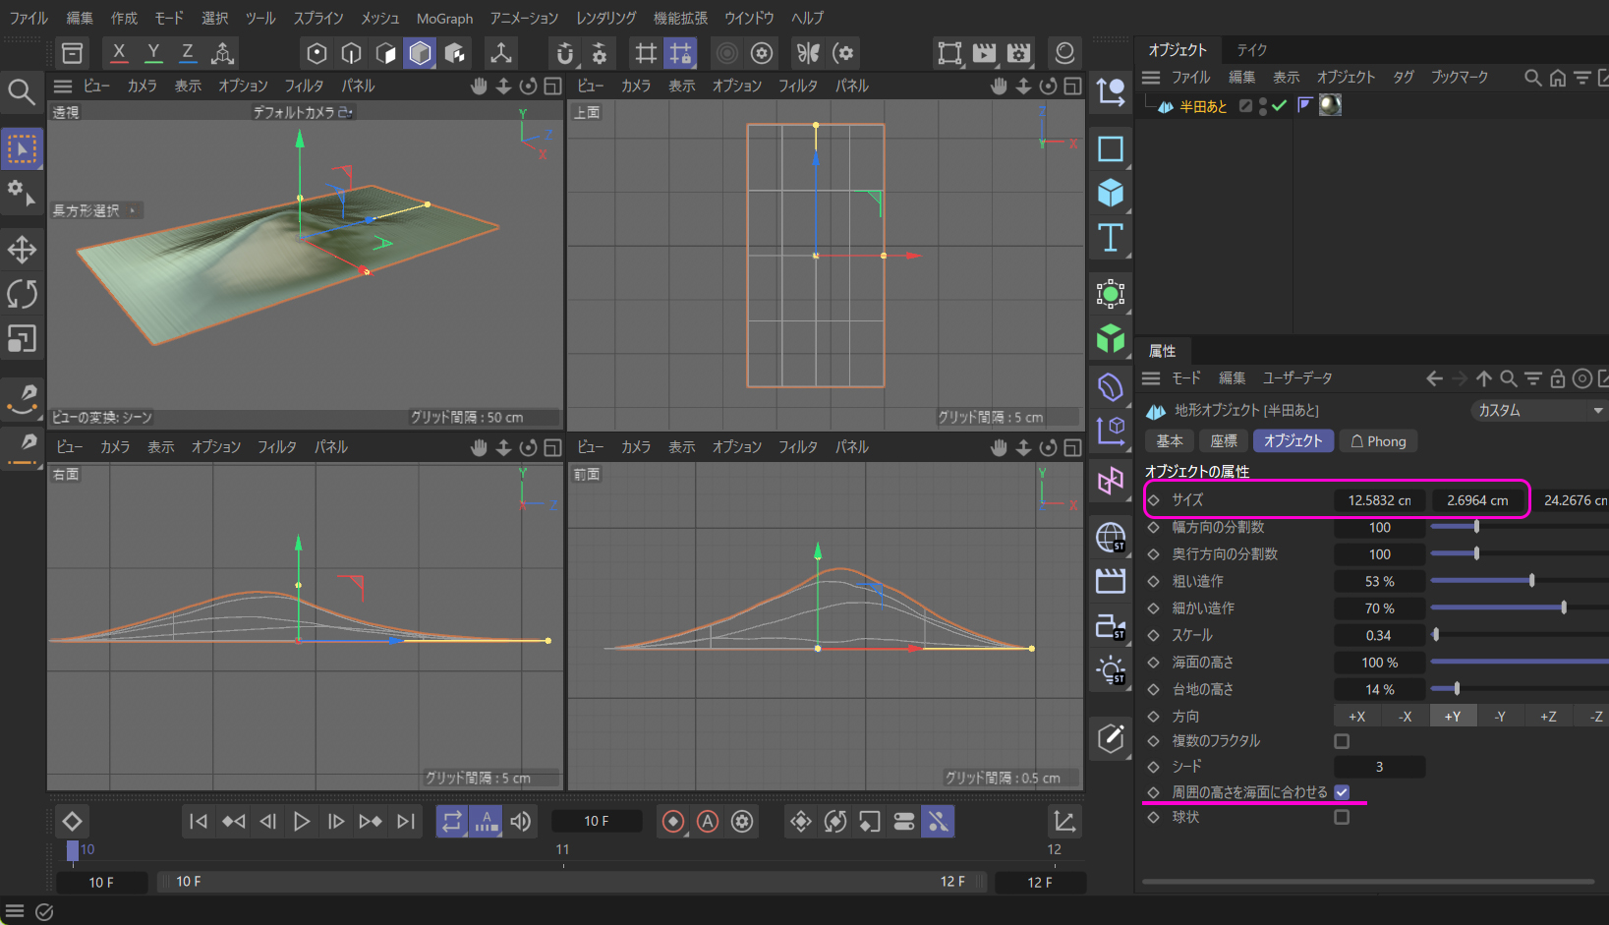Click the Record active objects button
1609x925 pixels.
point(673,822)
